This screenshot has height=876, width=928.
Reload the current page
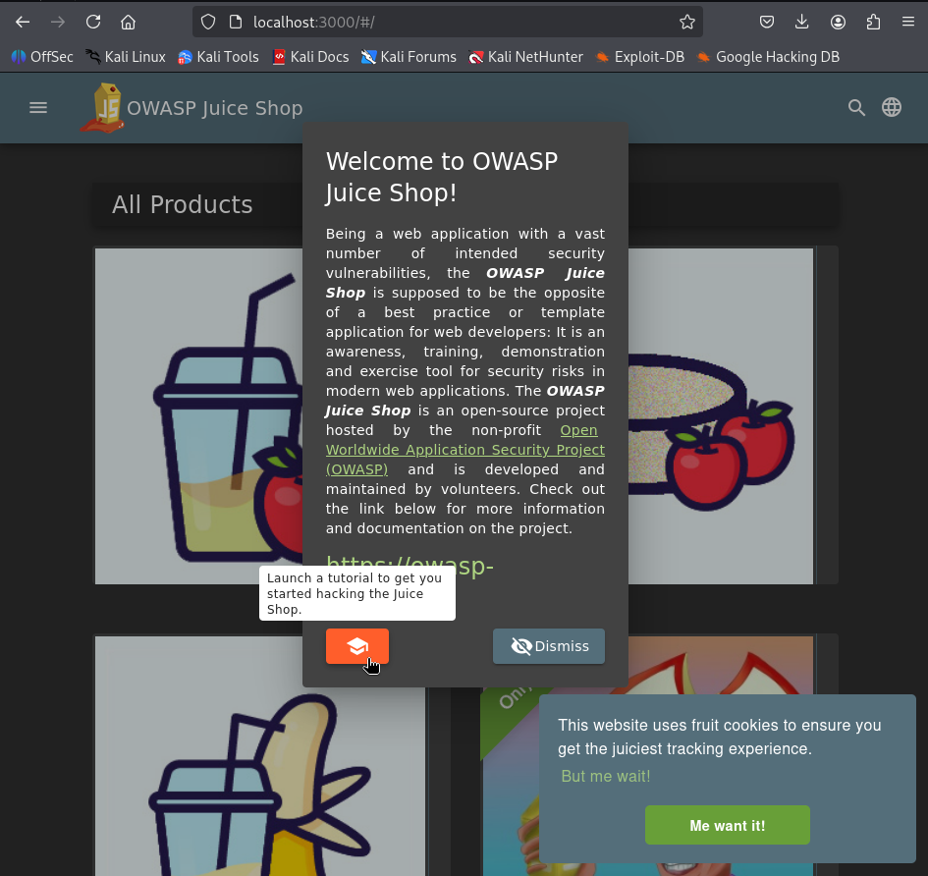pyautogui.click(x=93, y=23)
